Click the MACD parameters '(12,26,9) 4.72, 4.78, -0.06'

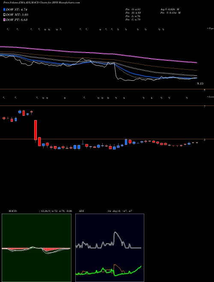point(56,211)
